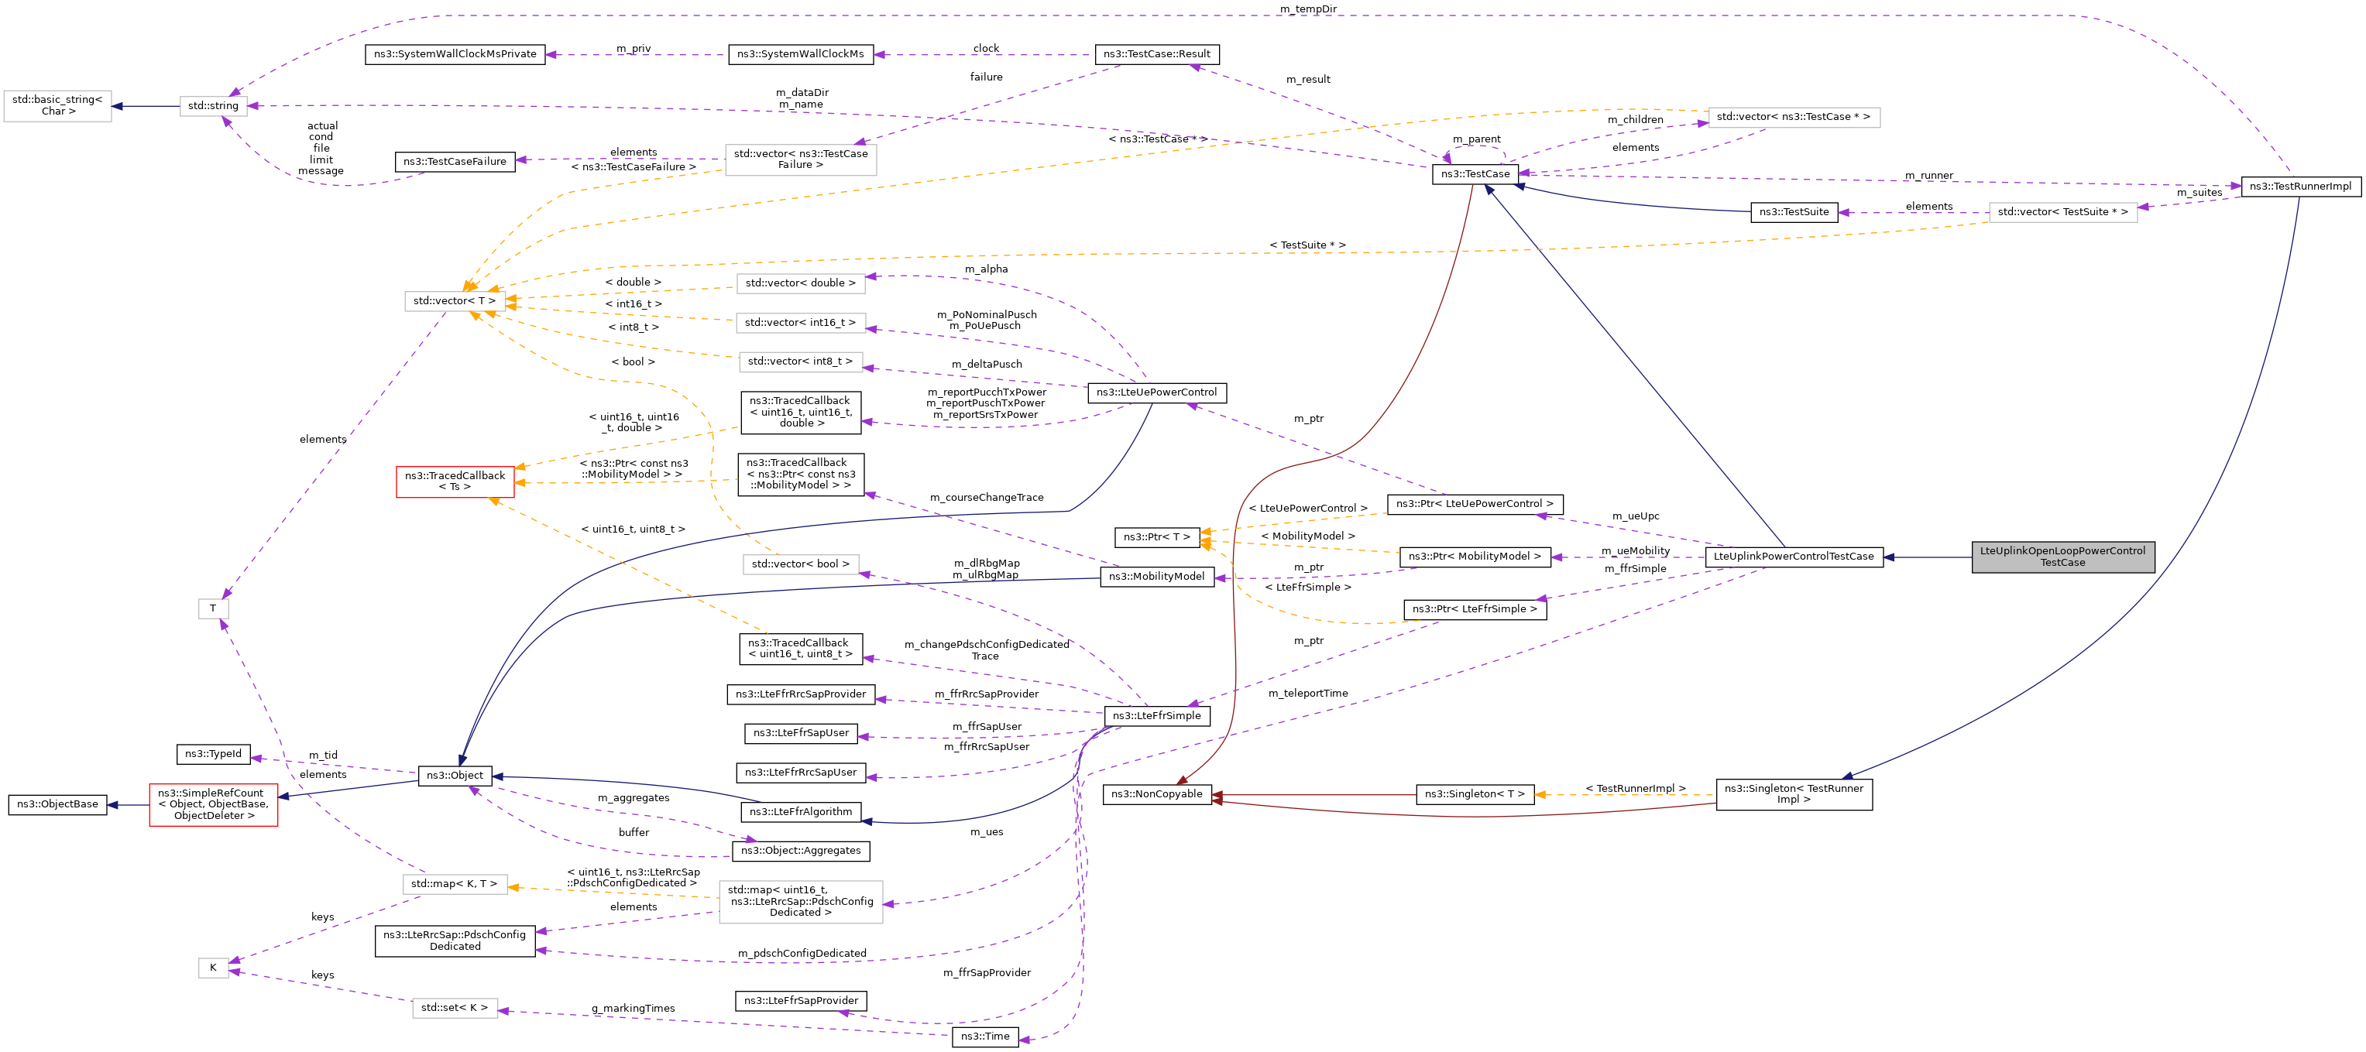Select the ns3::TestRunnerImpl node
This screenshot has width=2366, height=1052.
pyautogui.click(x=2300, y=187)
